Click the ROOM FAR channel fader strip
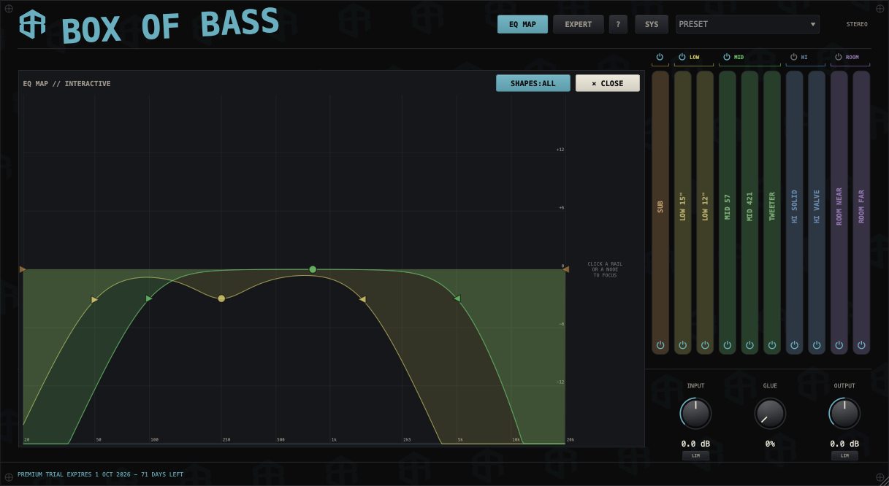Viewport: 889px width, 486px height. point(861,212)
